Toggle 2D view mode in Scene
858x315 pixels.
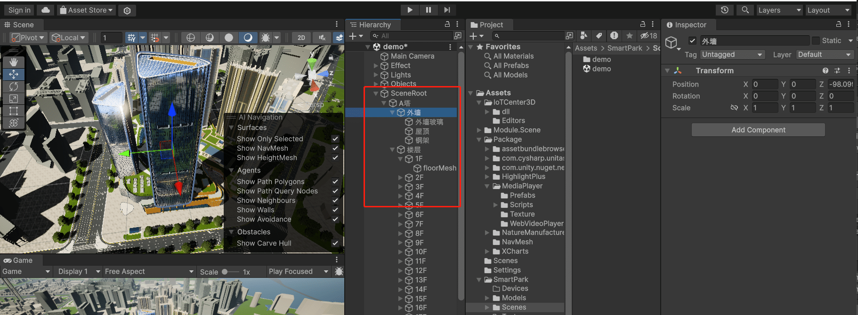[301, 38]
